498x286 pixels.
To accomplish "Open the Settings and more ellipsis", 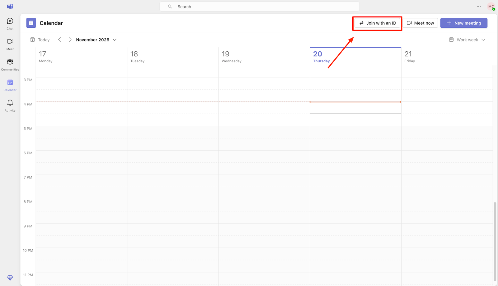I will pos(479,7).
